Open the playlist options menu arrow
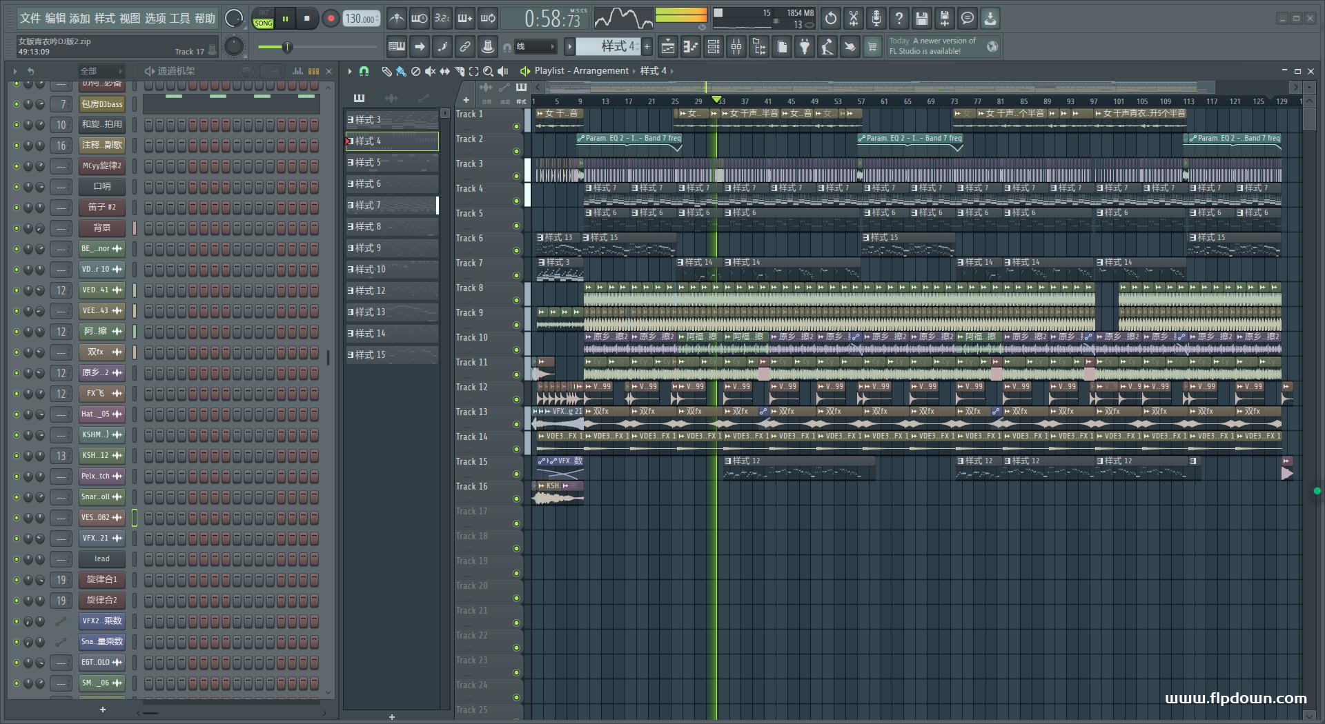1325x724 pixels. tap(350, 71)
